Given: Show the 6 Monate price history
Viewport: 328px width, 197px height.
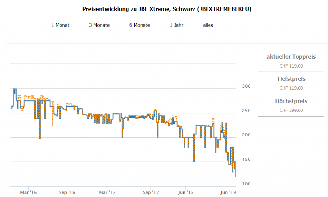Looking at the screenshot, I should (140, 25).
